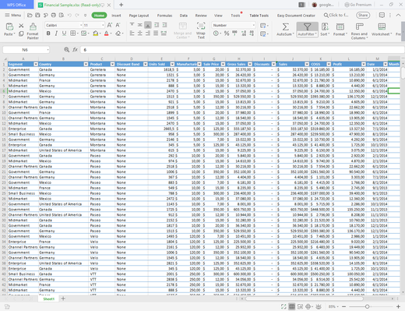Expand the Paste options arrow
Screen dimensions: 405x311
coord(14,34)
